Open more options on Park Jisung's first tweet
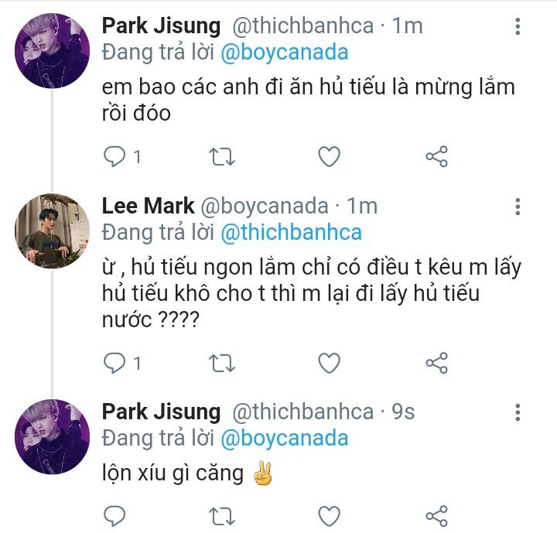 click(x=518, y=27)
